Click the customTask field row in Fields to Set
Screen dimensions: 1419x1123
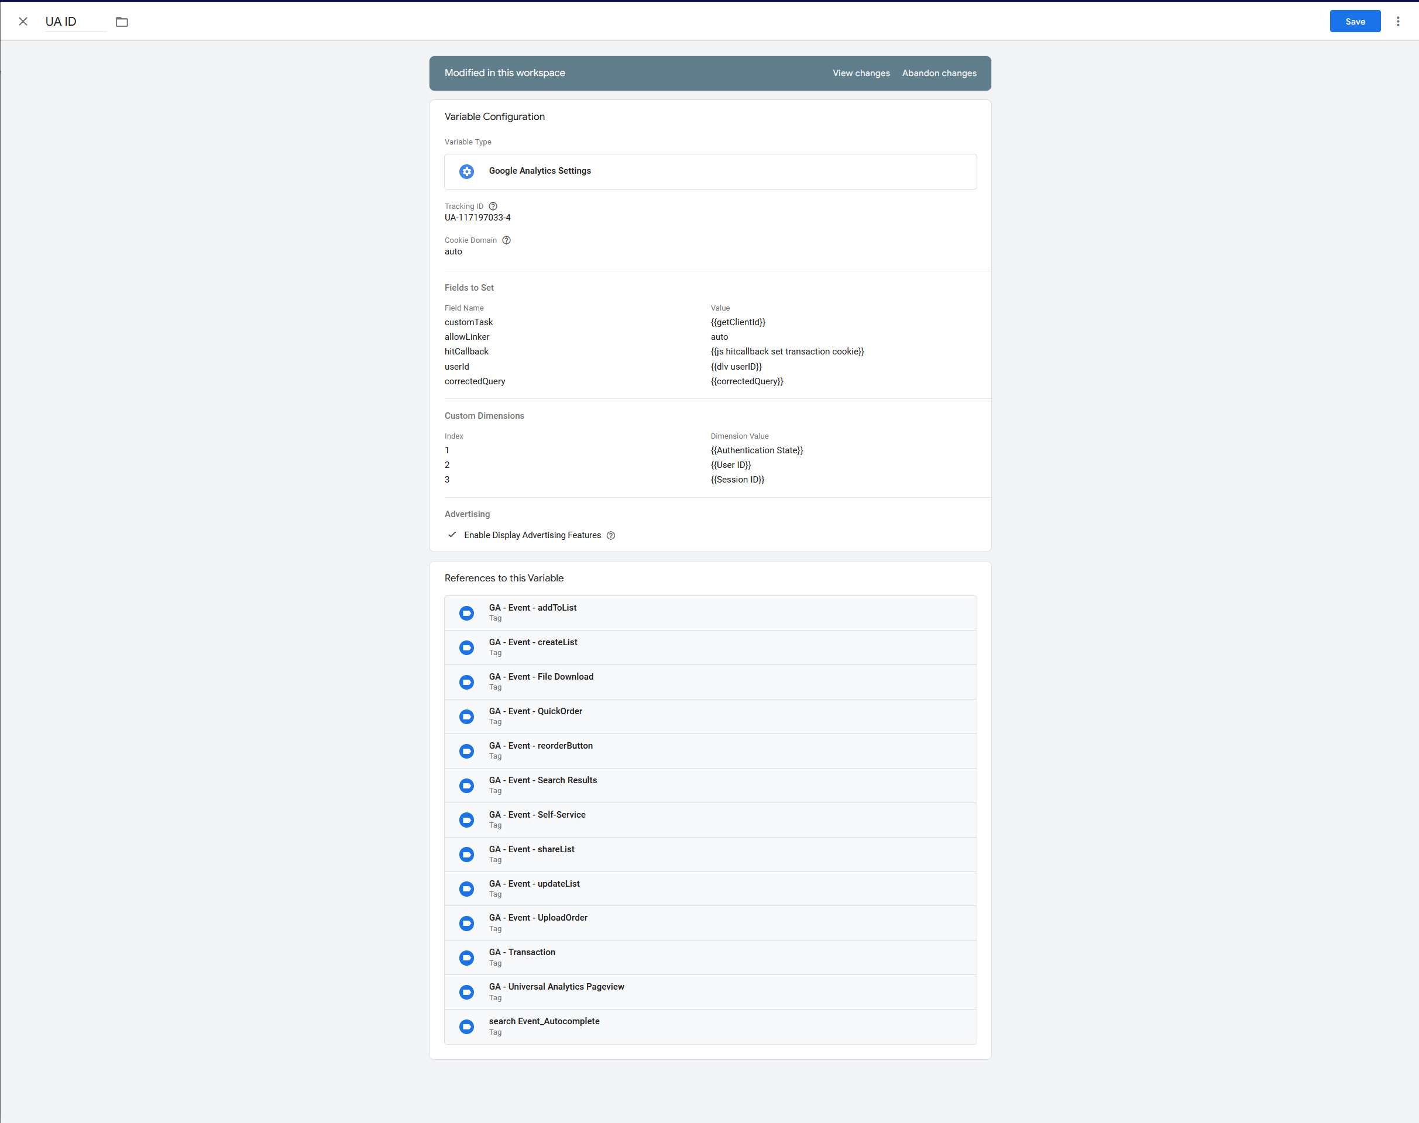[x=468, y=322]
